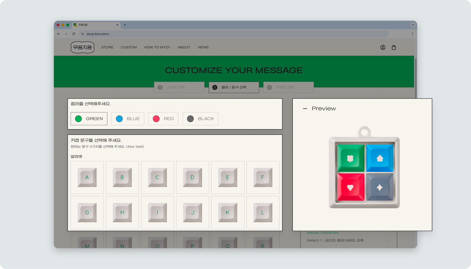471x269 pixels.
Task: Go back in browser history
Action: 58,34
